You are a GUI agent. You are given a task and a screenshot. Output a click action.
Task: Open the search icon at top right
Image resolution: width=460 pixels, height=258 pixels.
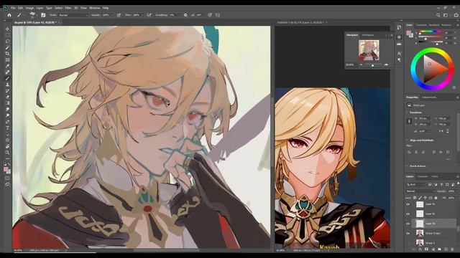point(438,15)
